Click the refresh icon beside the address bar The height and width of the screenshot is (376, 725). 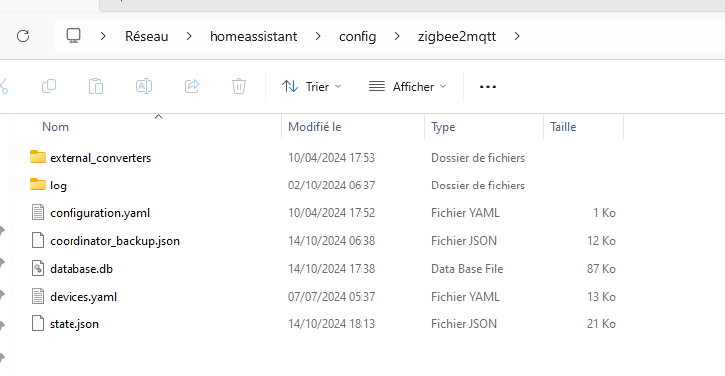click(x=23, y=36)
